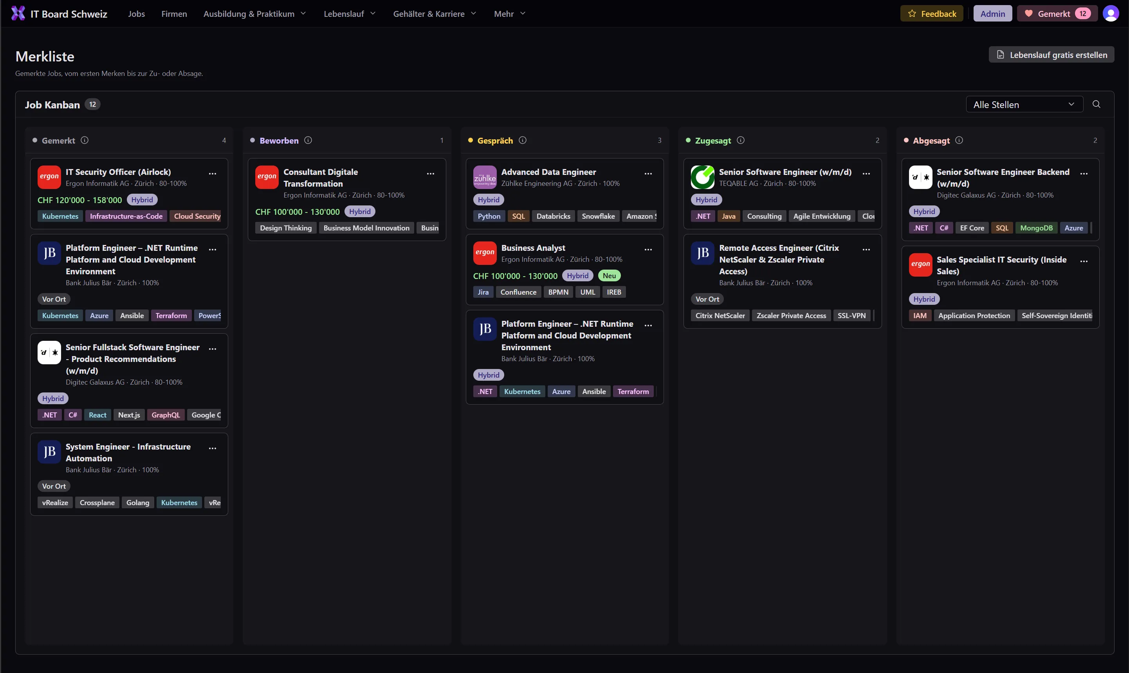This screenshot has width=1129, height=673.
Task: Click the Abgesagt column header label
Action: point(931,140)
